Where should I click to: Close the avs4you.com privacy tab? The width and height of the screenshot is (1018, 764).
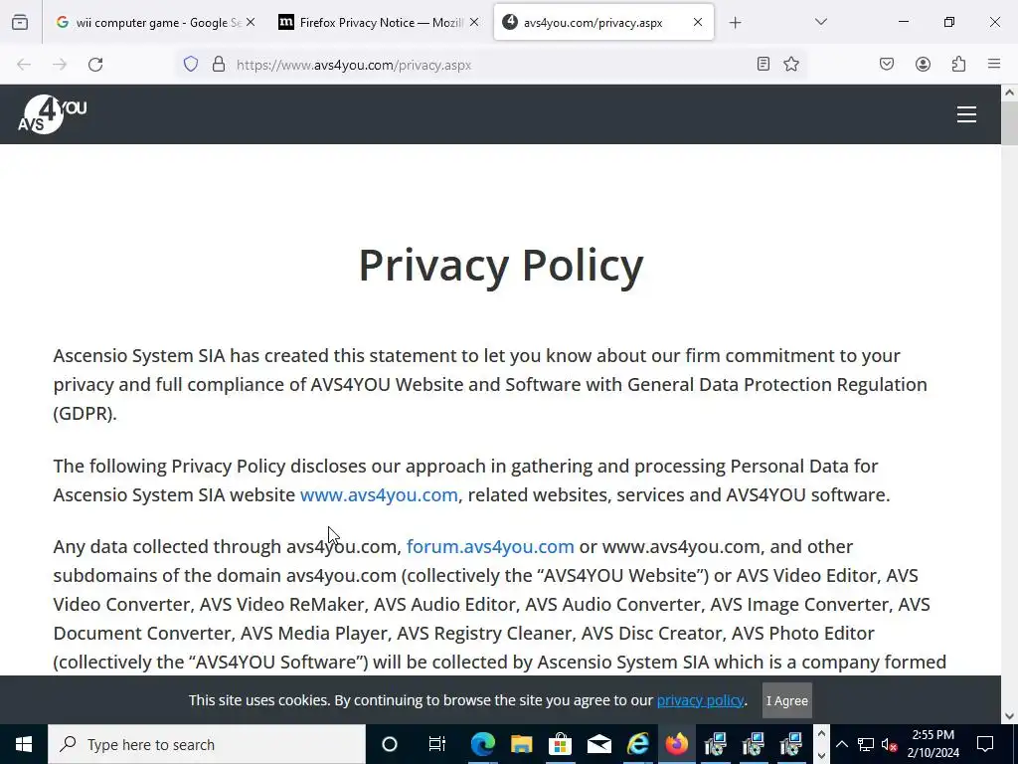pos(698,23)
